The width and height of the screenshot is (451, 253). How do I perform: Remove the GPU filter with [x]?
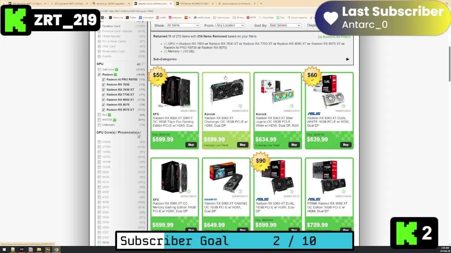pyautogui.click(x=165, y=44)
